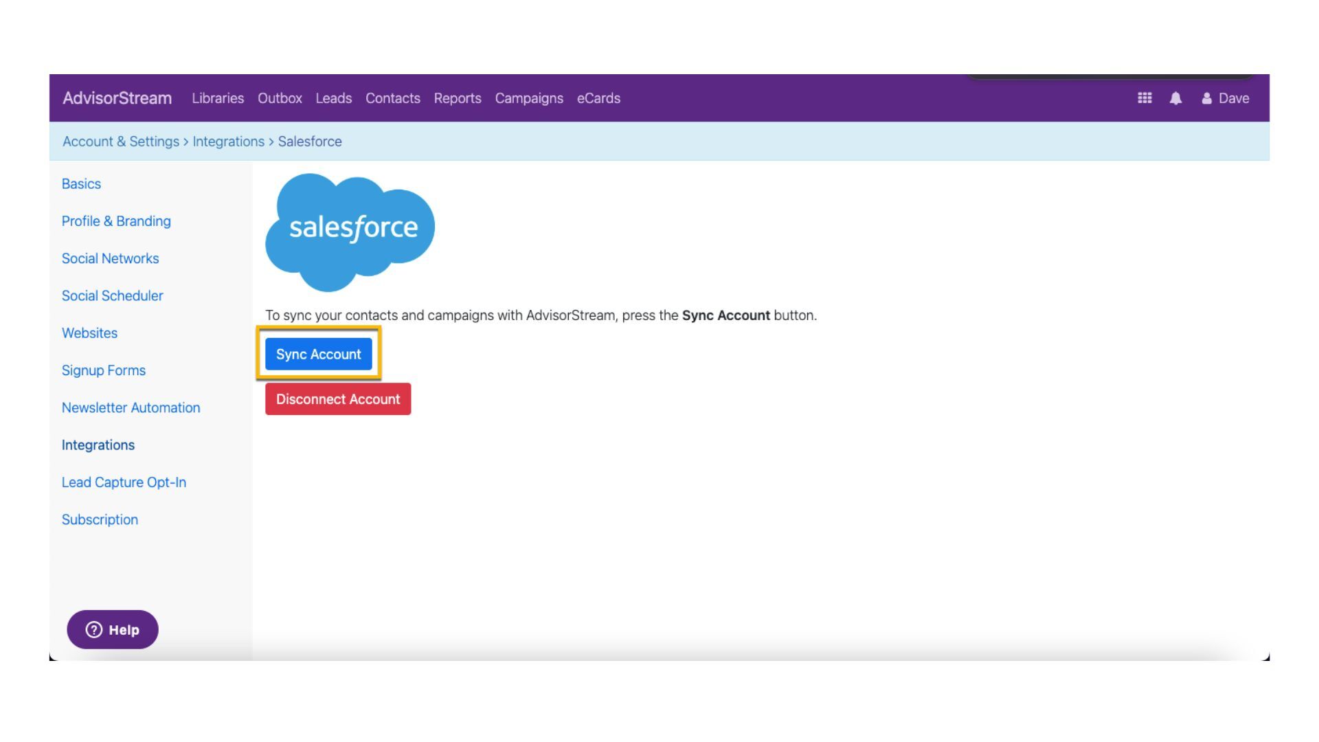Open the Signup Forms section
Viewport: 1319px width, 742px height.
click(103, 370)
